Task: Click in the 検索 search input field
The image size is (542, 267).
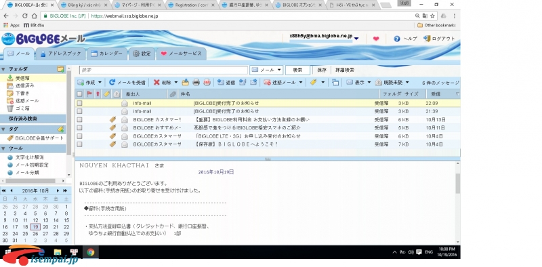Action: [x=163, y=70]
